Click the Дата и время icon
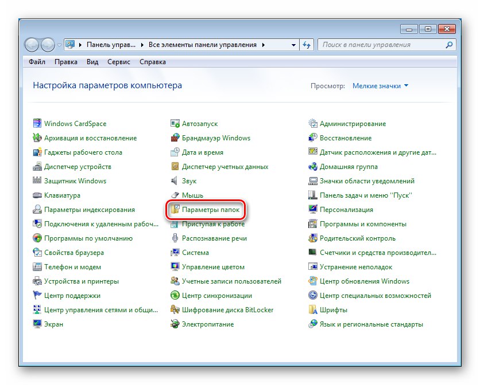The image size is (480, 385). 175,152
